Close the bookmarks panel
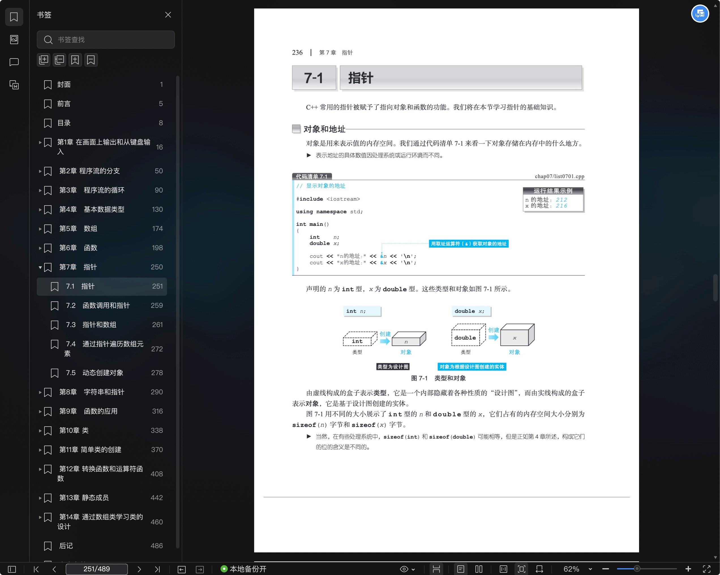This screenshot has width=720, height=575. 168,15
